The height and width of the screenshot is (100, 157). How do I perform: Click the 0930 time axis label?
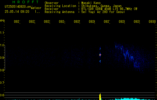tap(152, 22)
